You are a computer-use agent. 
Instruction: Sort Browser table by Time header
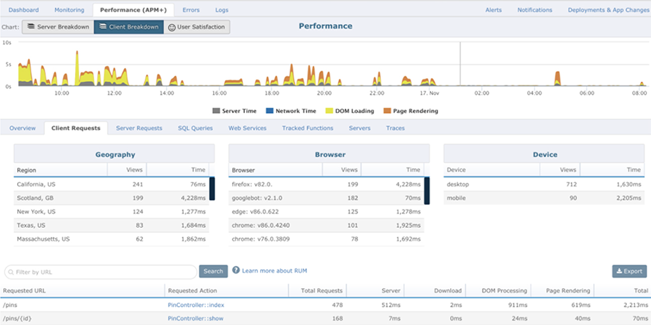coord(393,170)
